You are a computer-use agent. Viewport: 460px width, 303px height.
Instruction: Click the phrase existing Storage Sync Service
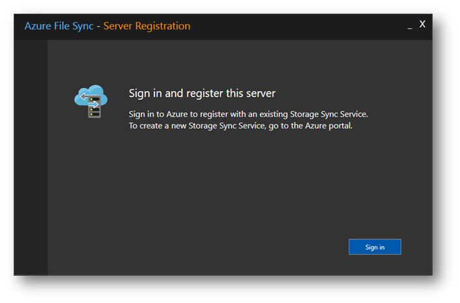pos(313,114)
